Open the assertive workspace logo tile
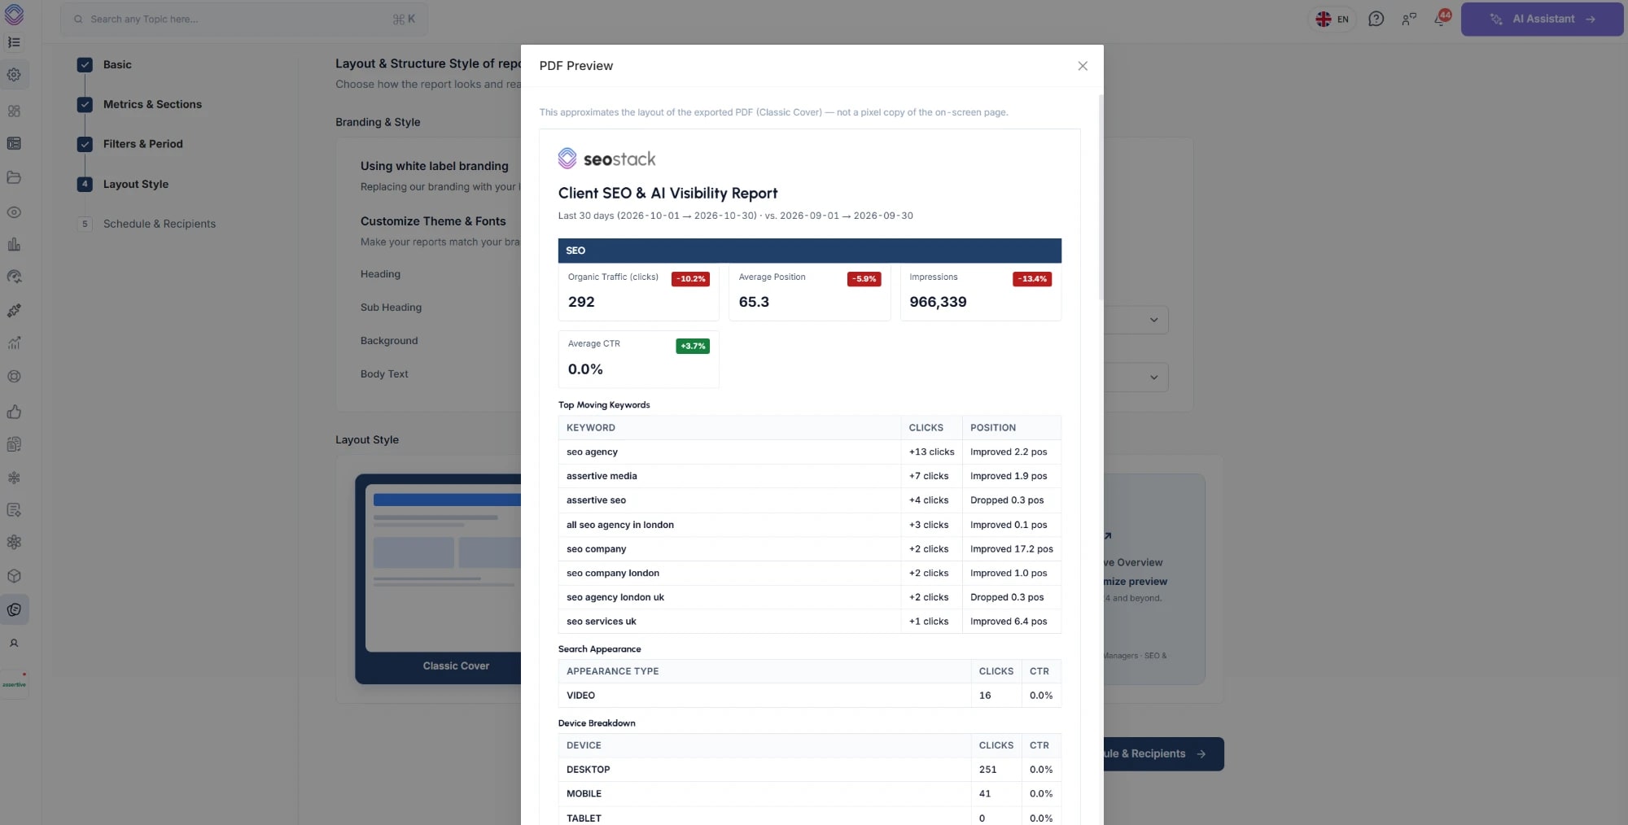1628x825 pixels. point(15,683)
